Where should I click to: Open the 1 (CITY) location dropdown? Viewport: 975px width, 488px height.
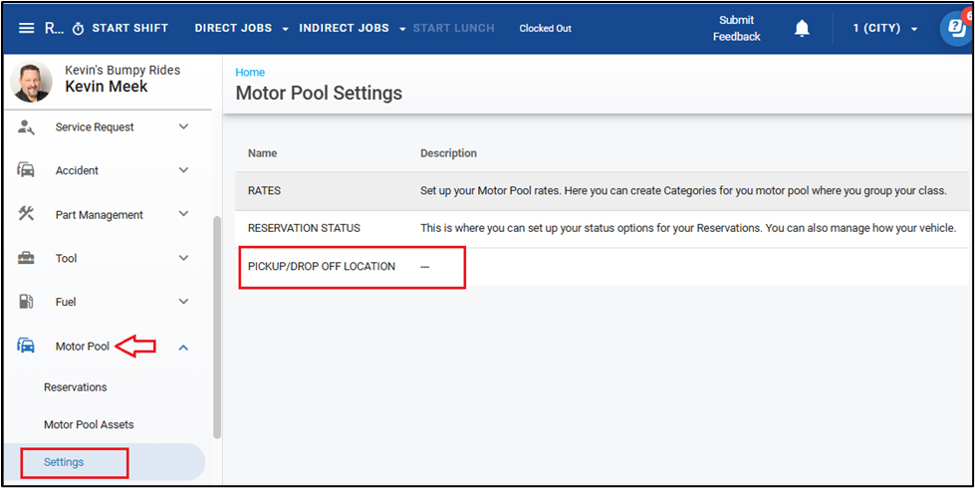(x=885, y=28)
